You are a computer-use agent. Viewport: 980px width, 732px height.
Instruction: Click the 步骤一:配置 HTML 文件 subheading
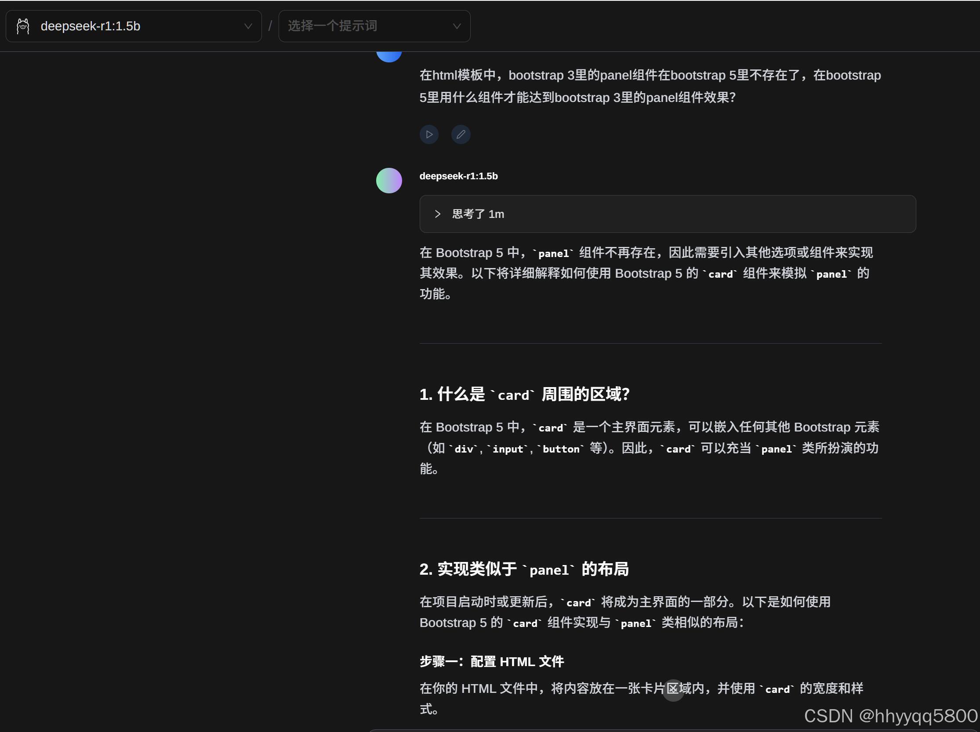491,661
